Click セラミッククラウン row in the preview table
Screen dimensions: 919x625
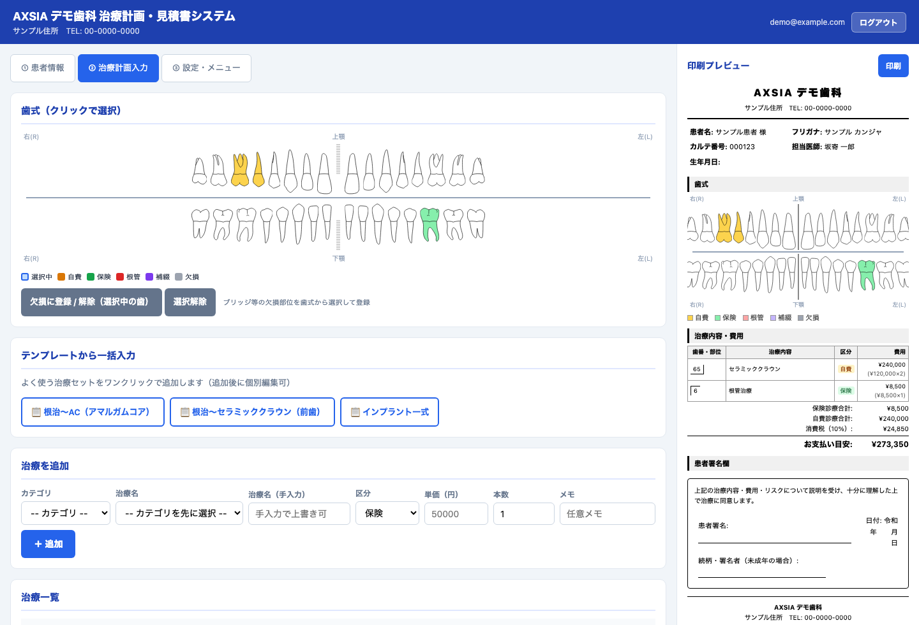click(798, 369)
